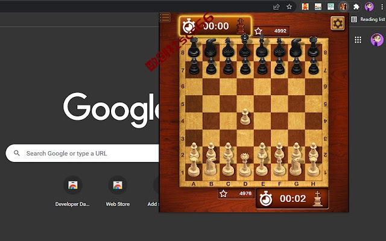Click the black pawn on E7
The width and height of the screenshot is (386, 241).
262,66
